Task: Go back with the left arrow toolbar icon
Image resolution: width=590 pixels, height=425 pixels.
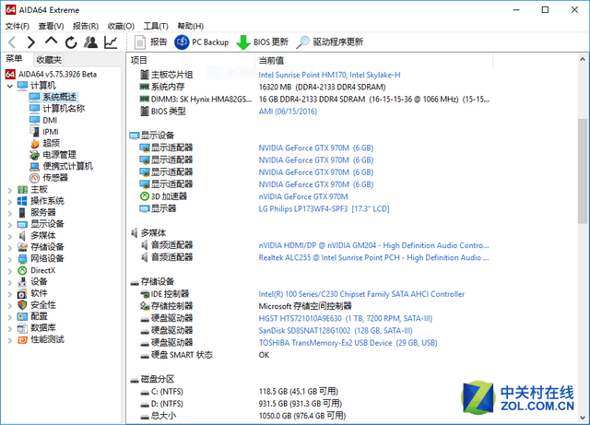Action: 12,42
